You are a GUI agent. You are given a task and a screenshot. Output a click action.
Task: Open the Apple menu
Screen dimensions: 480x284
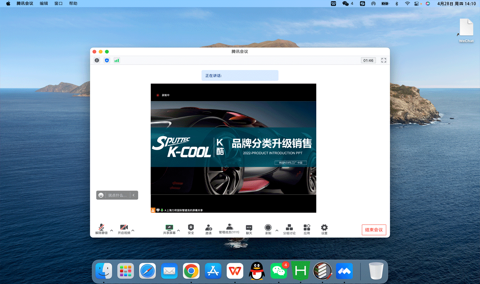pyautogui.click(x=8, y=3)
